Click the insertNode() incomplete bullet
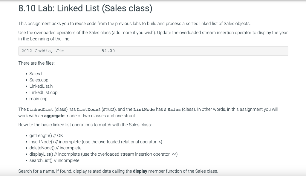The height and width of the screenshot is (176, 306). (96, 142)
